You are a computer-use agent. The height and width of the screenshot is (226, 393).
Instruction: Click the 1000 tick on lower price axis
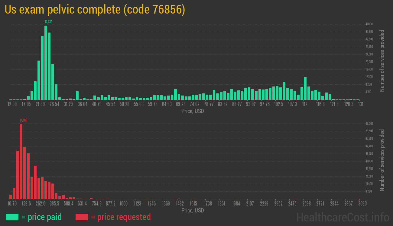(x=123, y=204)
